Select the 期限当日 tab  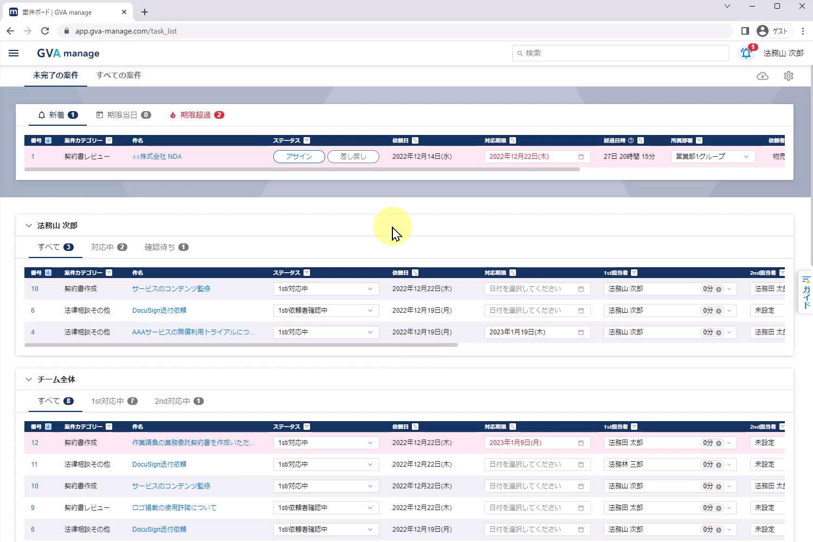coord(124,115)
